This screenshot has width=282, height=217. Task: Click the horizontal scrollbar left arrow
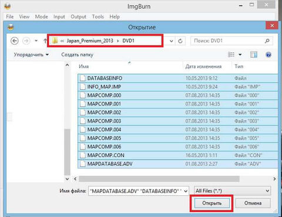[x=75, y=179]
